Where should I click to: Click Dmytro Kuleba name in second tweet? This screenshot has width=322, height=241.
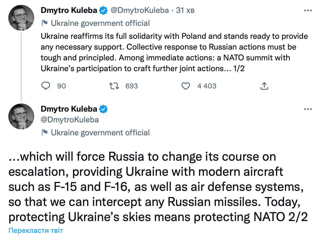tap(69, 109)
